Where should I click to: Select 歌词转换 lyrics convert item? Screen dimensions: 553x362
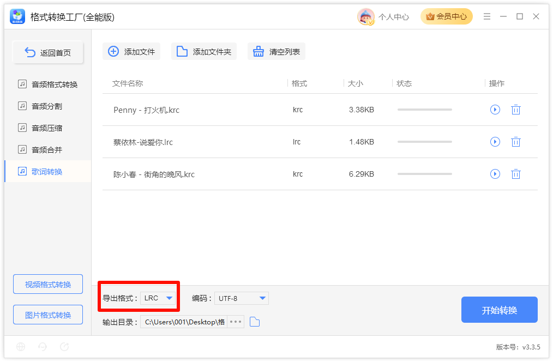[47, 172]
